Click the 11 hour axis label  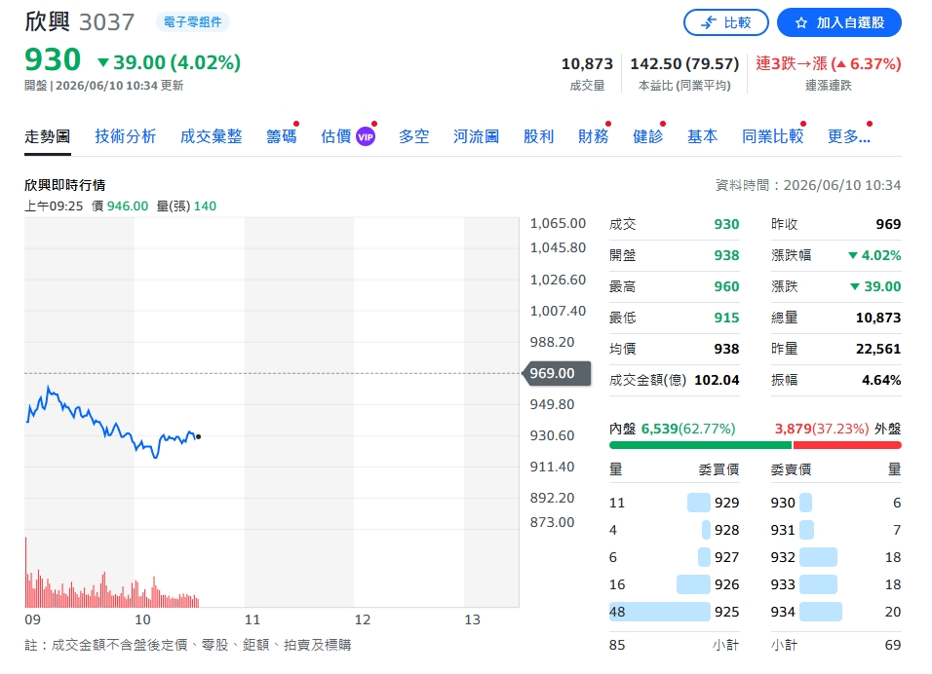252,620
